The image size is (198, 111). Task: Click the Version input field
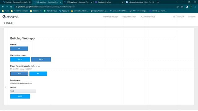tap(23, 91)
